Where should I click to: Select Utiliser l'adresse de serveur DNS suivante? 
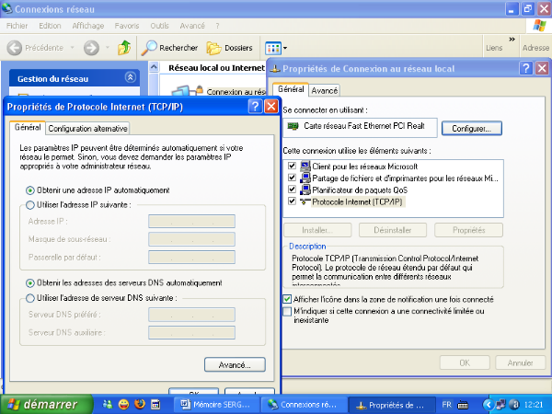tap(31, 298)
